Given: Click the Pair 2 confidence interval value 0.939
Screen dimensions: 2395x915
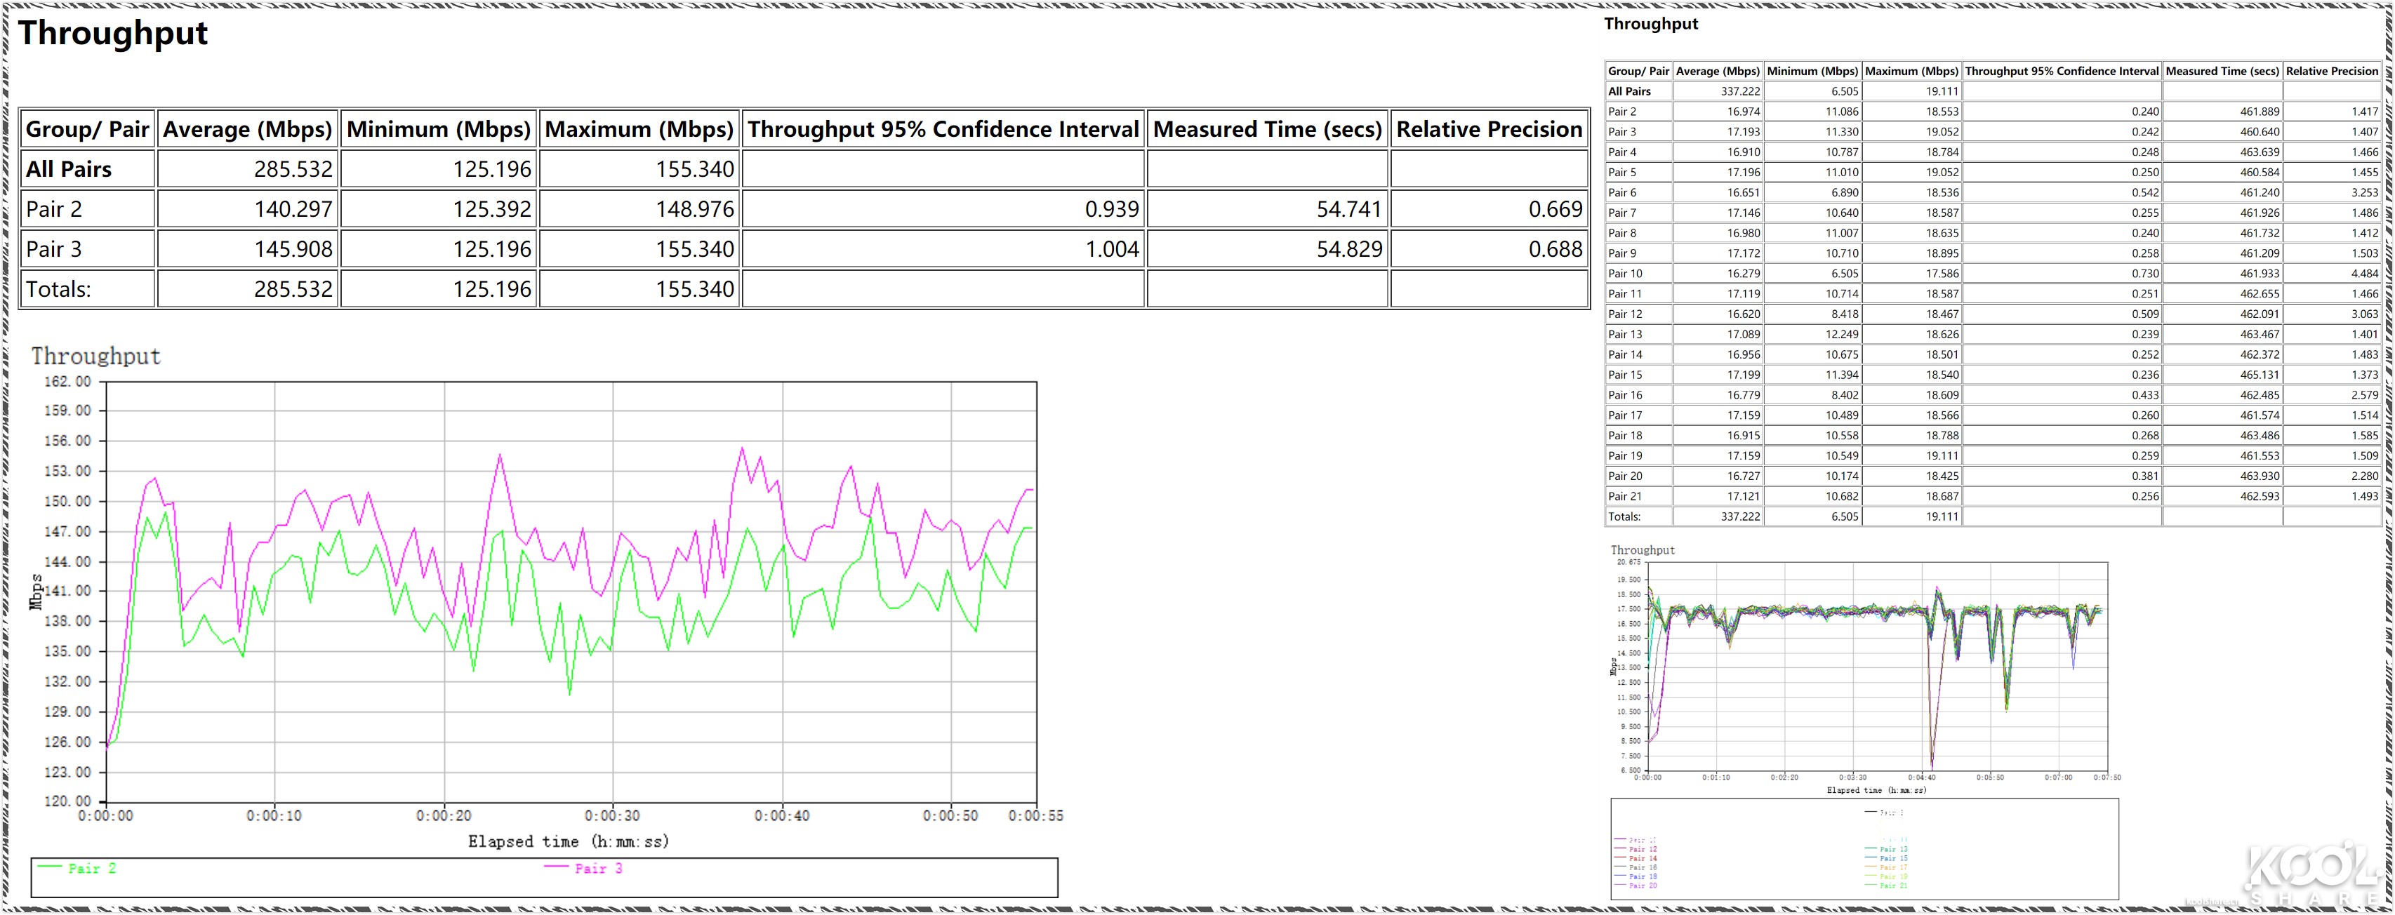Looking at the screenshot, I should (x=1111, y=209).
